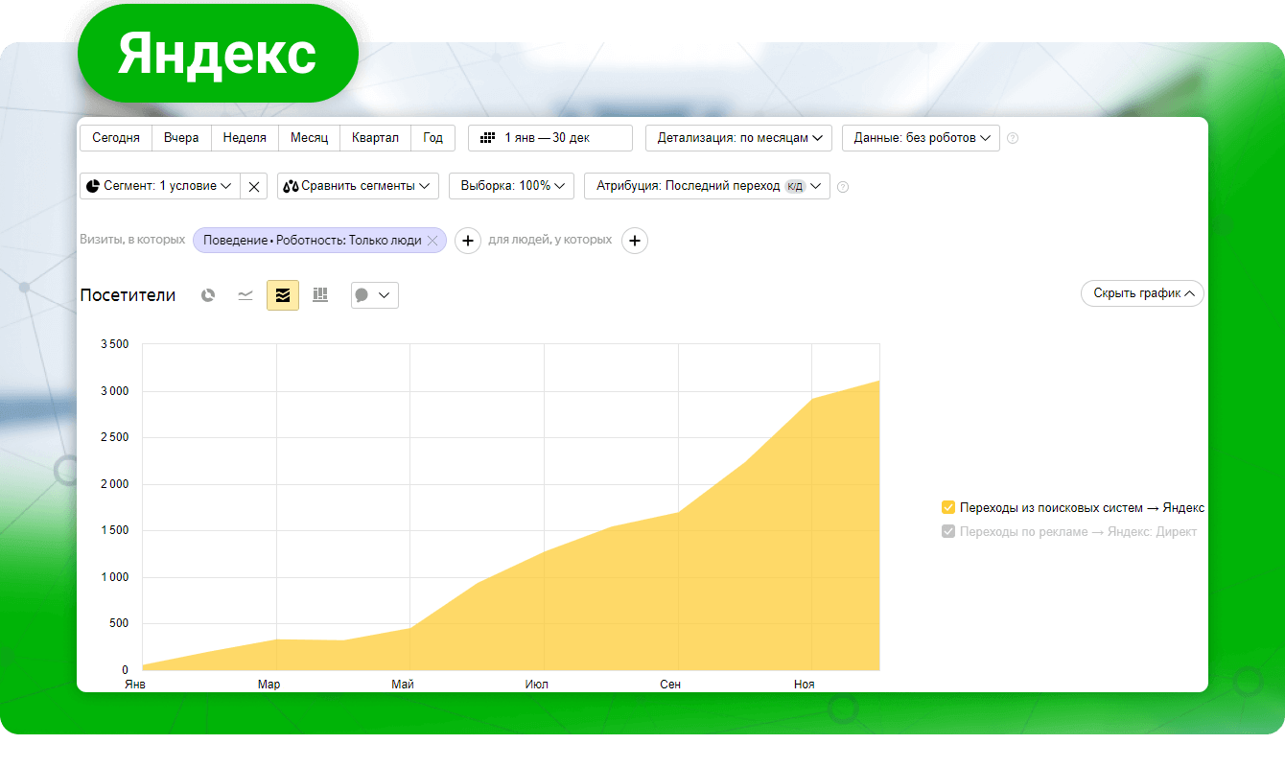
Task: Add a people condition with plus button
Action: coord(635,241)
